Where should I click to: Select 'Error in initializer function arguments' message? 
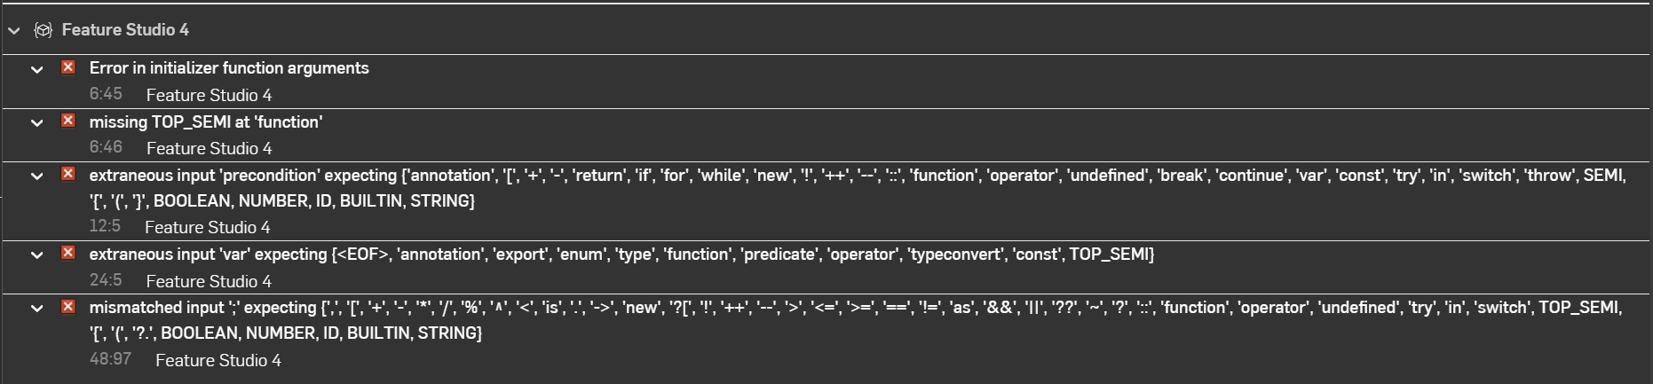click(229, 68)
